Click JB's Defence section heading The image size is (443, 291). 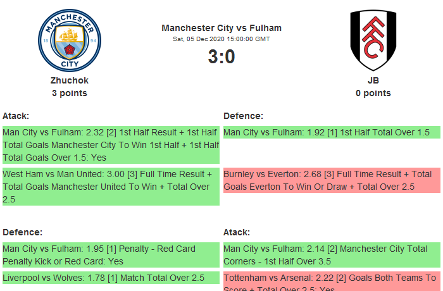pyautogui.click(x=244, y=116)
